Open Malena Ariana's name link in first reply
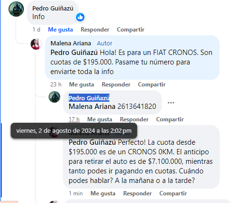The image size is (234, 203). pyautogui.click(x=71, y=43)
